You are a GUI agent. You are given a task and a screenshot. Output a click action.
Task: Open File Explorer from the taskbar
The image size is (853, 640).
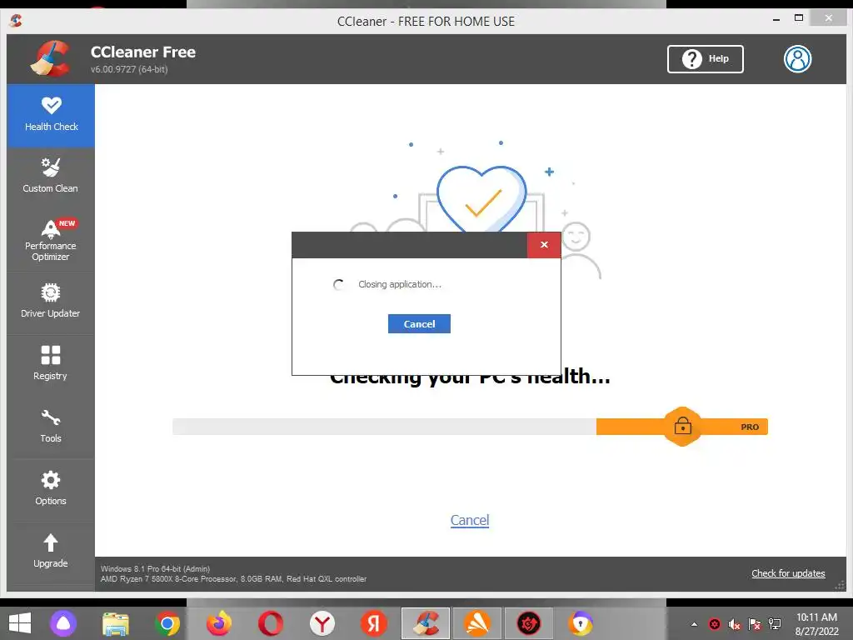[x=115, y=623]
